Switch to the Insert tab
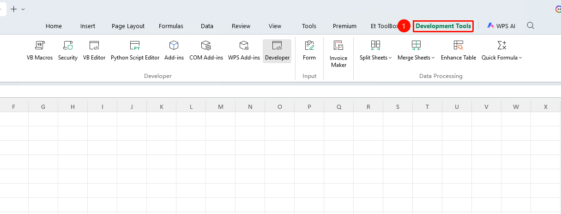561x214 pixels. [x=88, y=26]
